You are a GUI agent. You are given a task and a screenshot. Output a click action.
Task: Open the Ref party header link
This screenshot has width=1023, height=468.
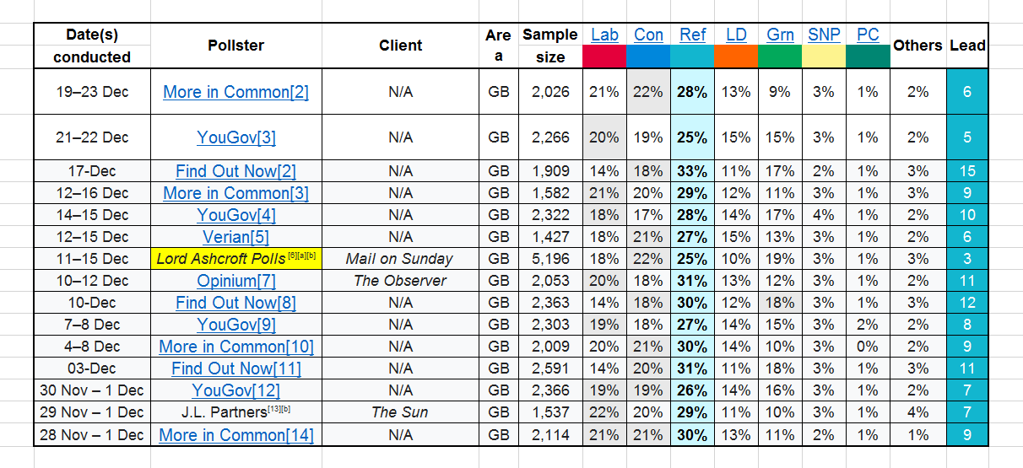coord(693,35)
